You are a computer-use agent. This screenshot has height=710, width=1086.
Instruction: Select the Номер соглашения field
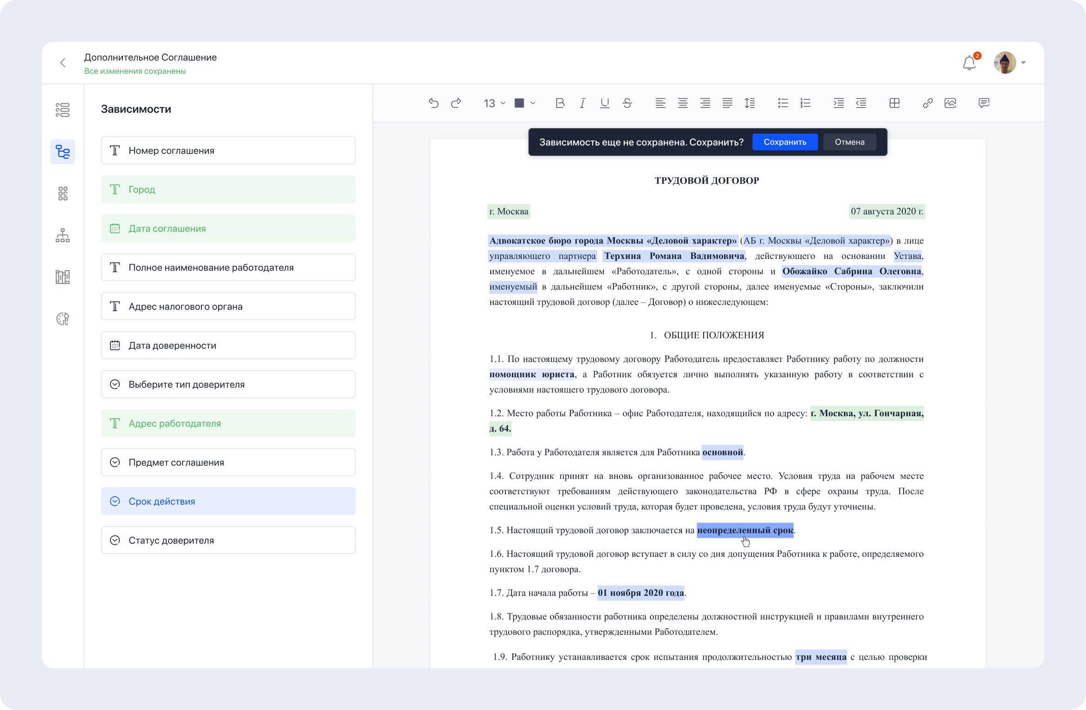[228, 150]
